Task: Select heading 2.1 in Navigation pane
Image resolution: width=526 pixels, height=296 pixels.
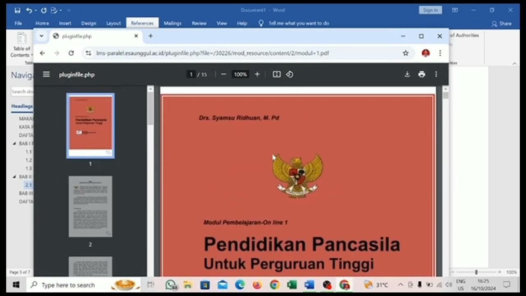Action: click(28, 185)
